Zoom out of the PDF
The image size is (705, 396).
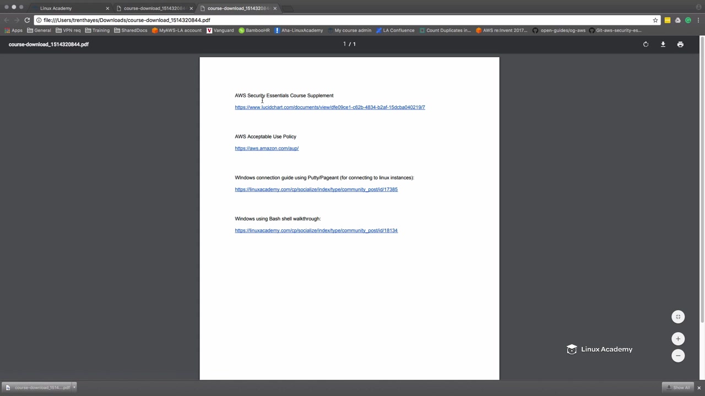click(x=678, y=356)
